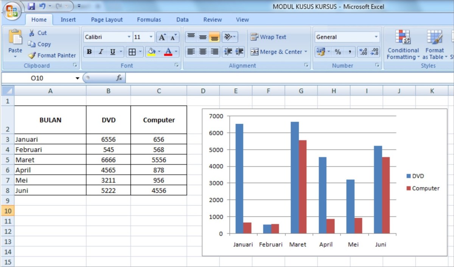Click the Increase Decimal icon

pos(363,52)
